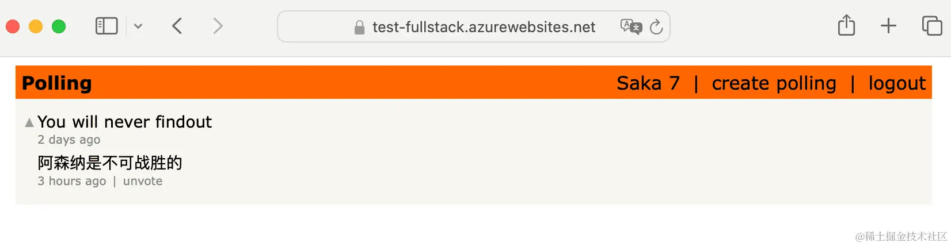Image resolution: width=951 pixels, height=246 pixels.
Task: Open the sidebar tab group dropdown chevron
Action: pos(138,26)
